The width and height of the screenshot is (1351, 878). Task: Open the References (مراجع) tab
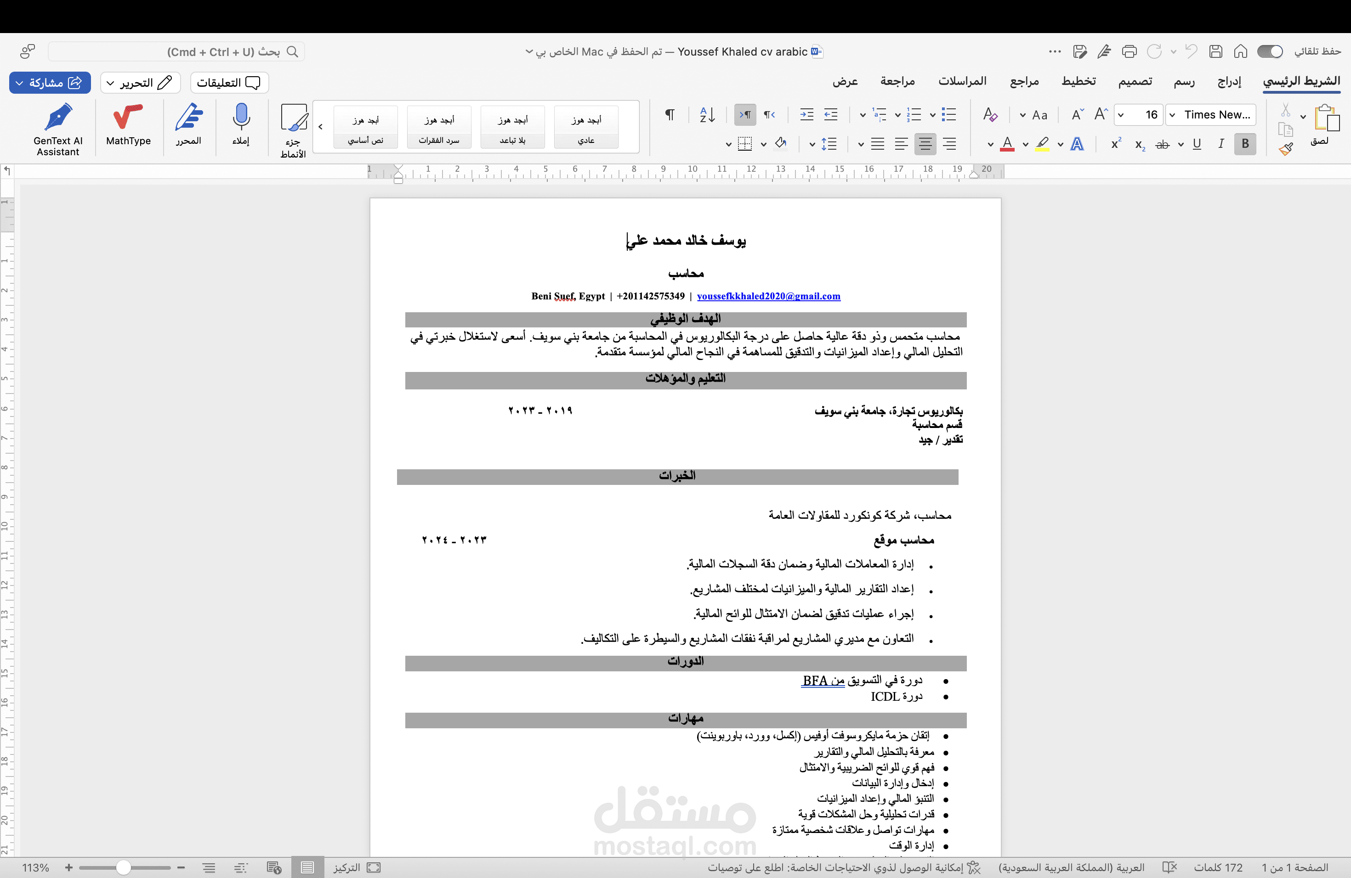(x=1025, y=82)
